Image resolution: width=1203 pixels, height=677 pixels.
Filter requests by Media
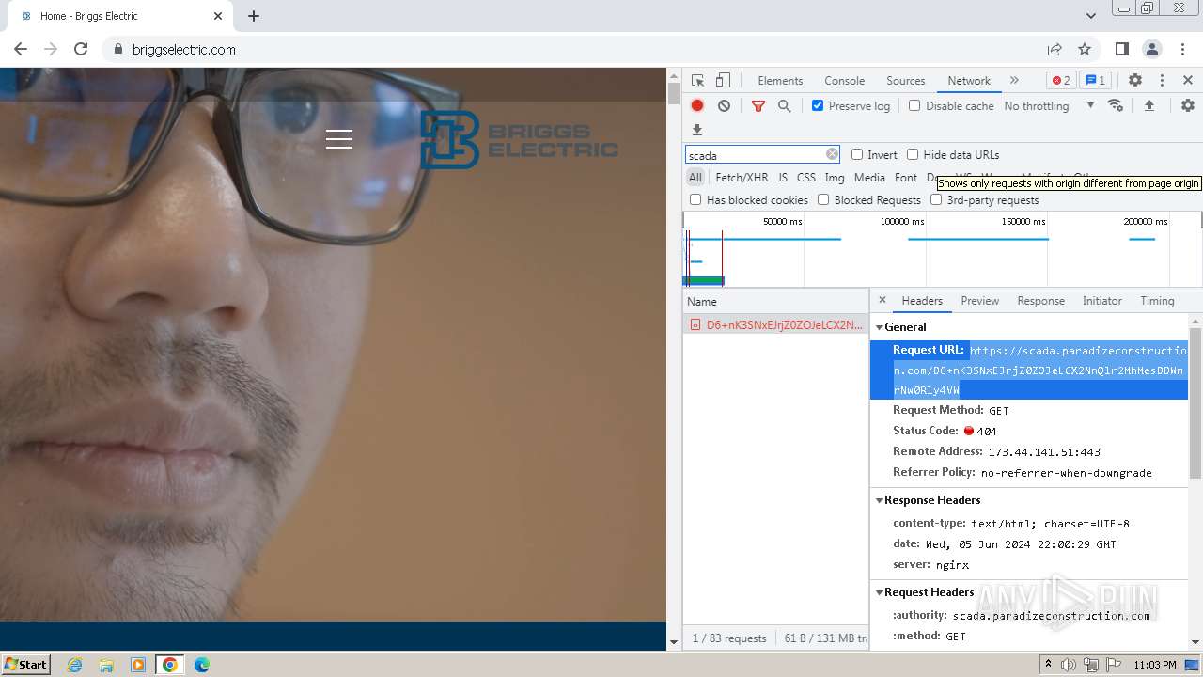pos(869,178)
